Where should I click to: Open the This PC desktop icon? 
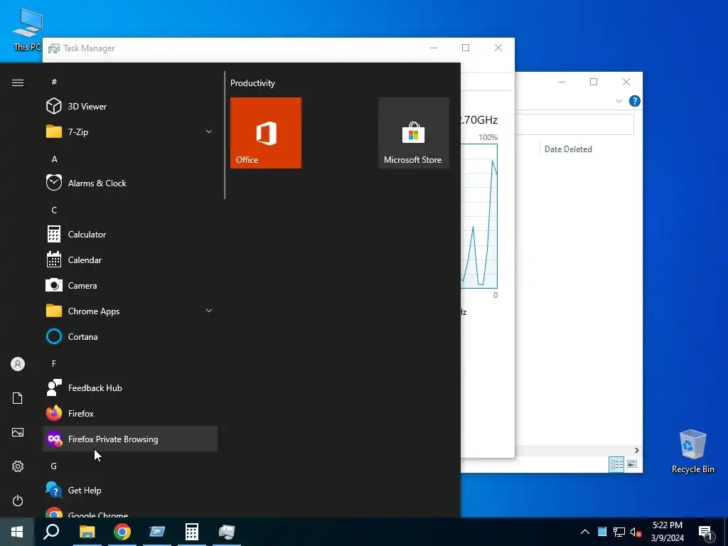point(28,29)
